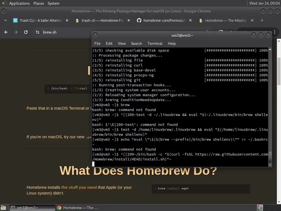Click "If you're on macOS, try our new" text
This screenshot has width=281, height=211.
coord(55,137)
